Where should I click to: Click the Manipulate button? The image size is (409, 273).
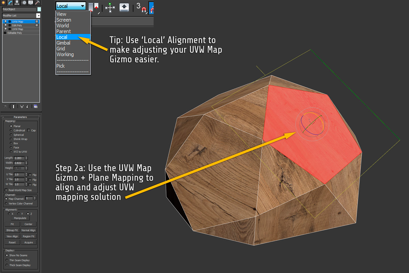point(20,218)
